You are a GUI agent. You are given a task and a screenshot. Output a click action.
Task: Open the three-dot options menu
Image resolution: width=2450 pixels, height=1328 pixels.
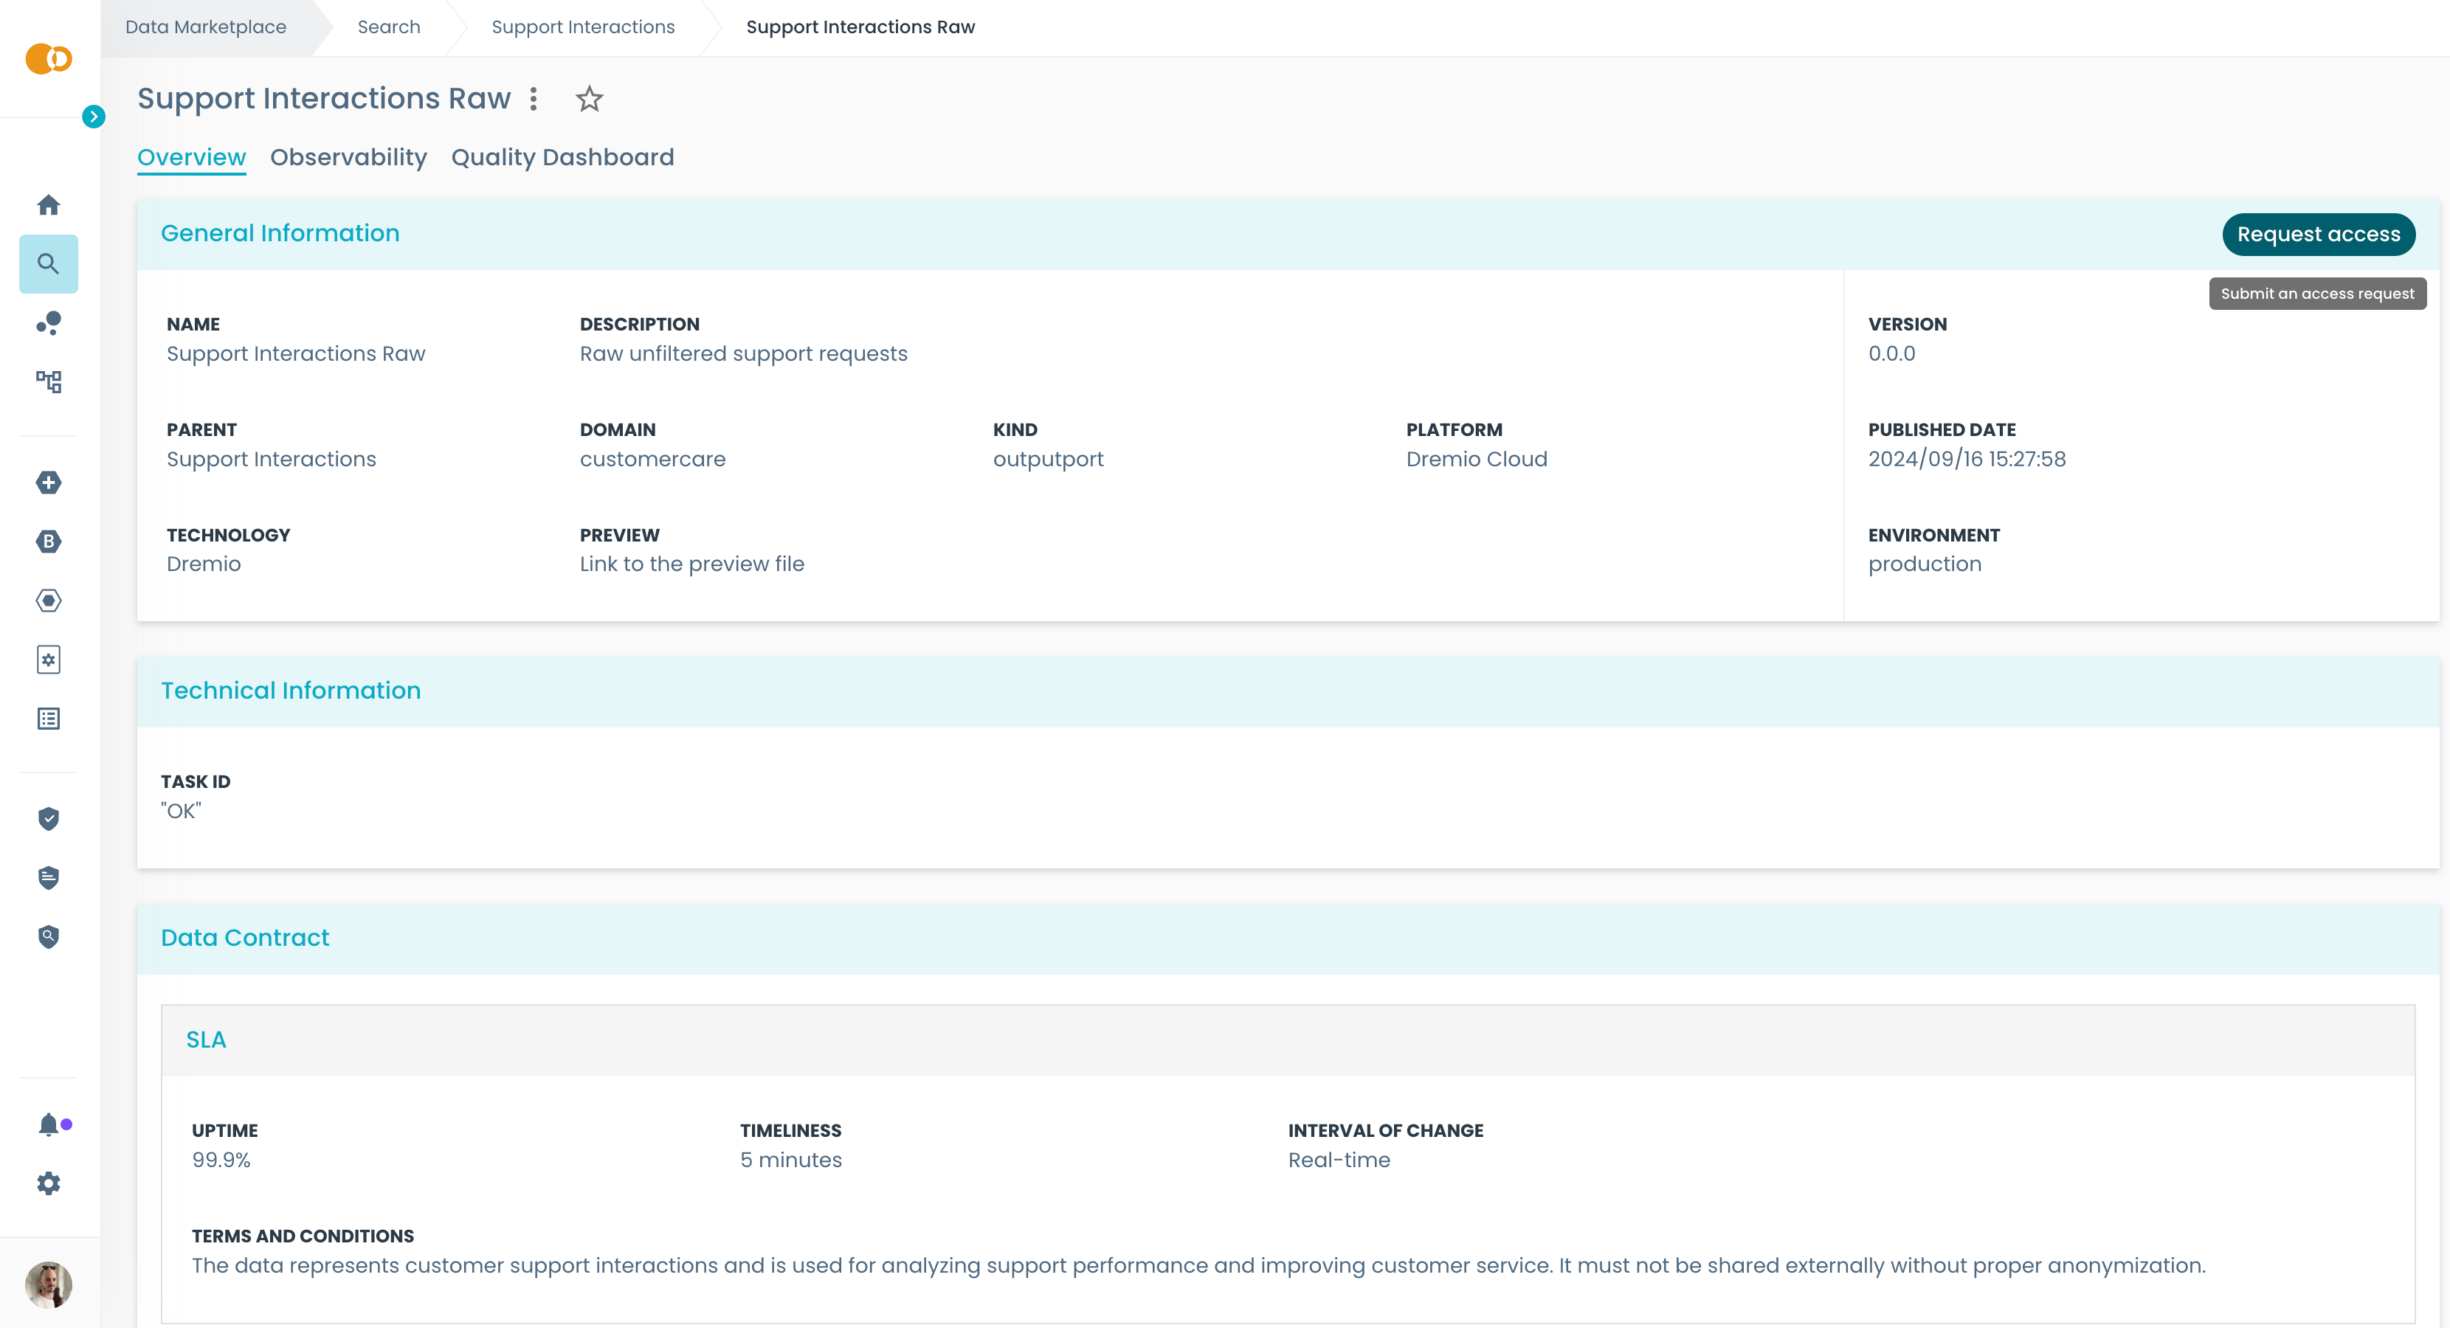click(x=534, y=99)
